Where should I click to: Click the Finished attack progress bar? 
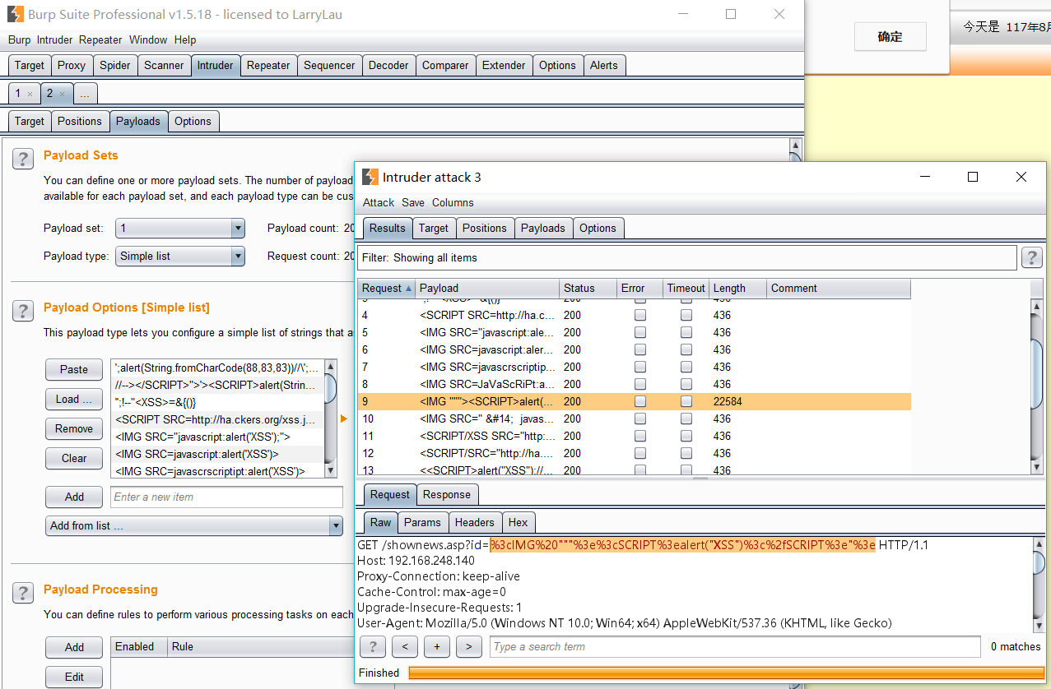(726, 673)
